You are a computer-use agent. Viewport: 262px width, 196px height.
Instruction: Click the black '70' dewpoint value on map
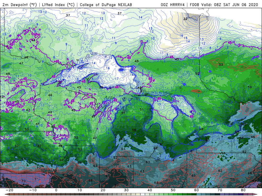pos(24,181)
